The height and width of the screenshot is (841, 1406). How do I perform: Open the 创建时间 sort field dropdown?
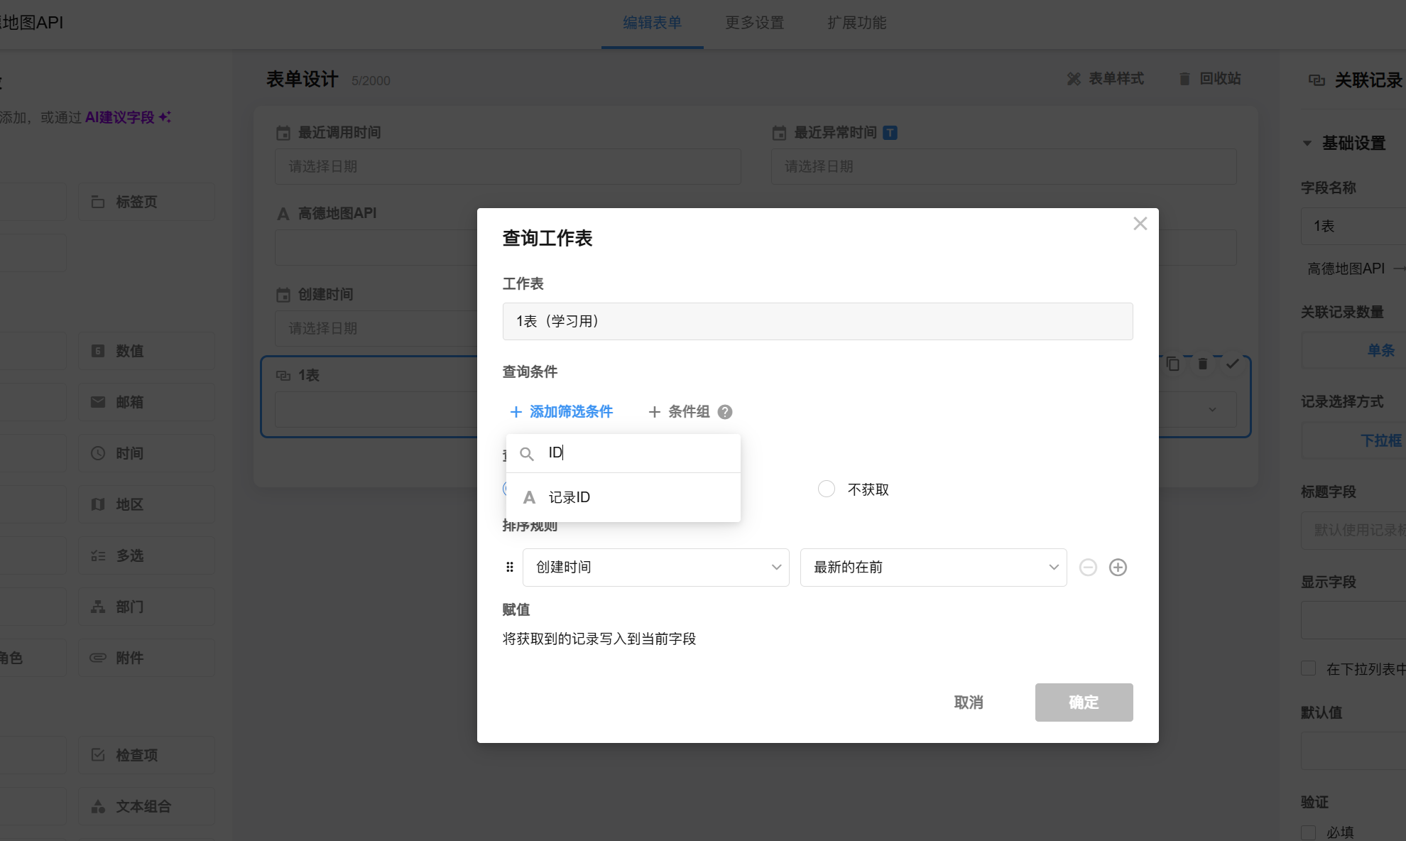point(655,568)
